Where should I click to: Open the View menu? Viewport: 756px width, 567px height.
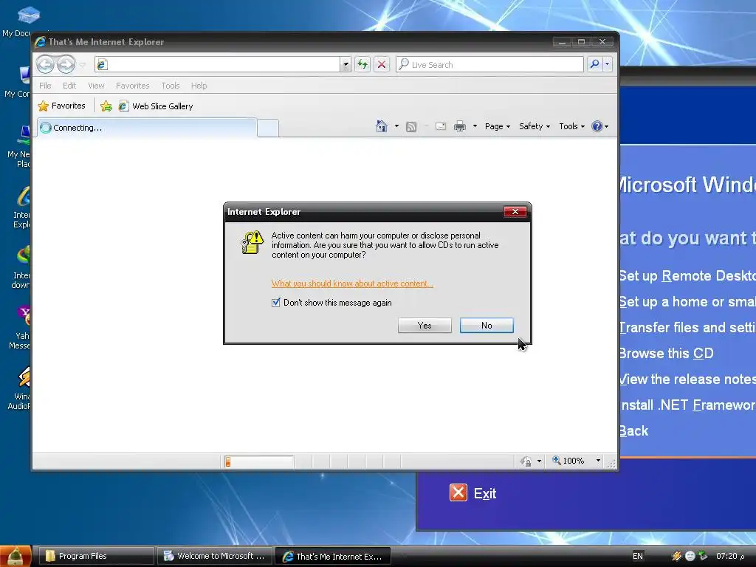pyautogui.click(x=96, y=86)
